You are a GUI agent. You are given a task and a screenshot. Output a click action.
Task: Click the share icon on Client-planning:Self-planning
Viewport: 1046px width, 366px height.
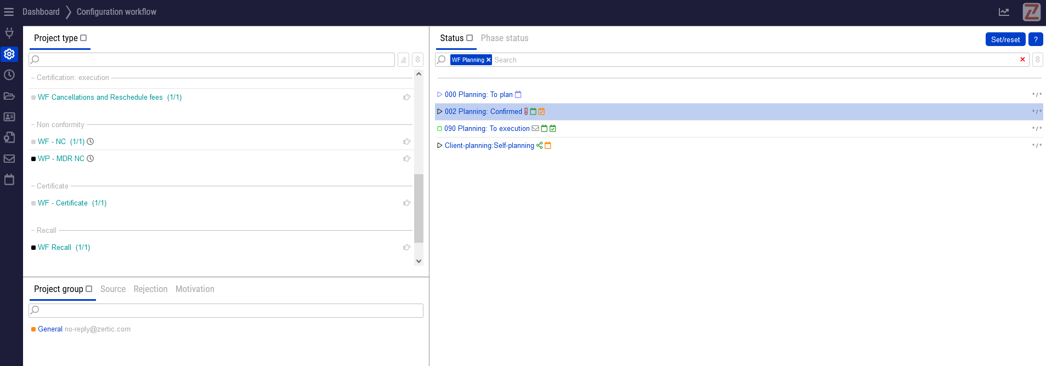[x=540, y=146]
